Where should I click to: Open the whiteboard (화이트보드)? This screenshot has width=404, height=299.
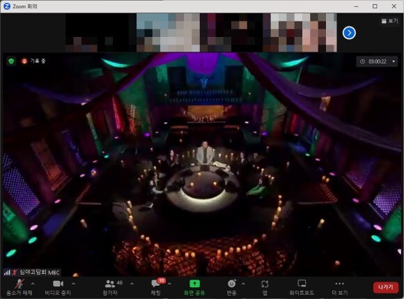coord(302,287)
